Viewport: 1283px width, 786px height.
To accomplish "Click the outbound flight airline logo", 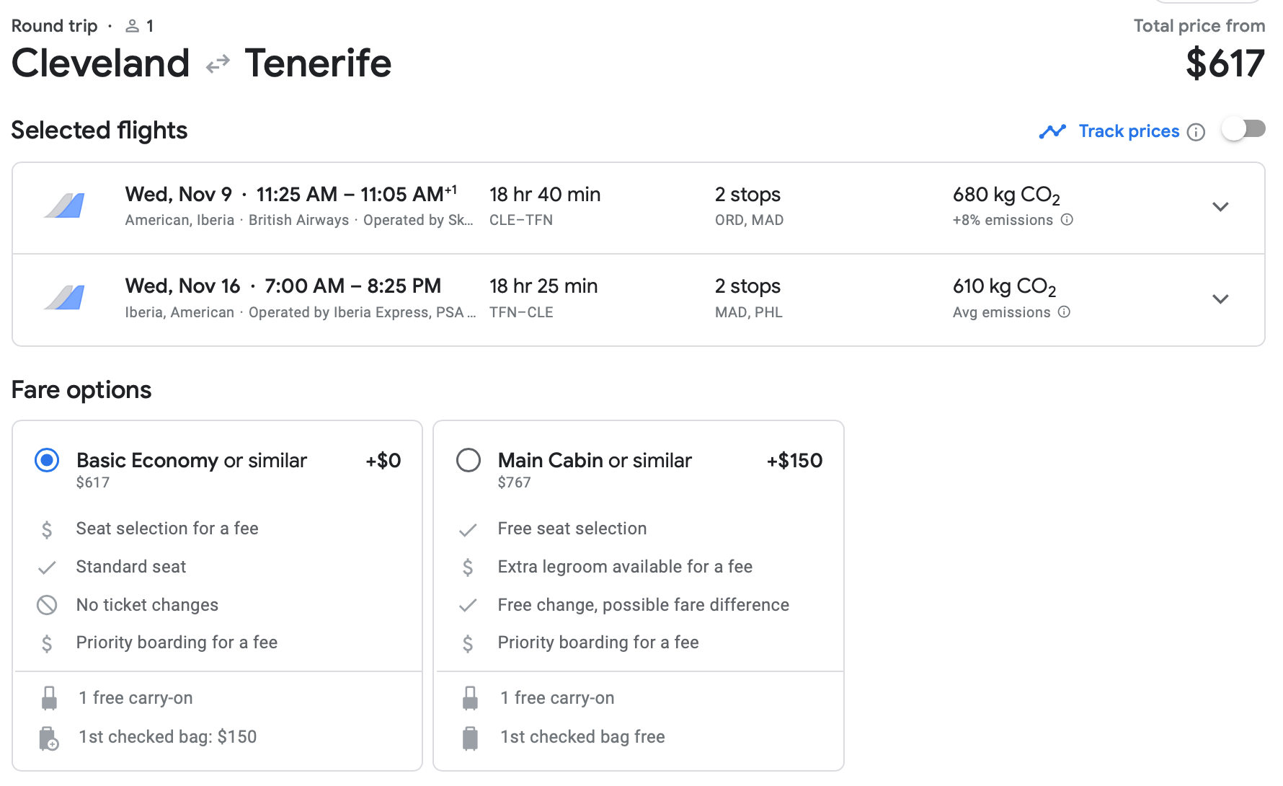I will click(64, 206).
